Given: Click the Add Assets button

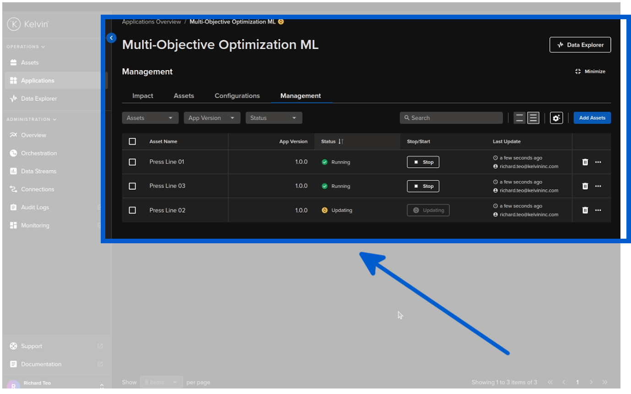Looking at the screenshot, I should (592, 118).
